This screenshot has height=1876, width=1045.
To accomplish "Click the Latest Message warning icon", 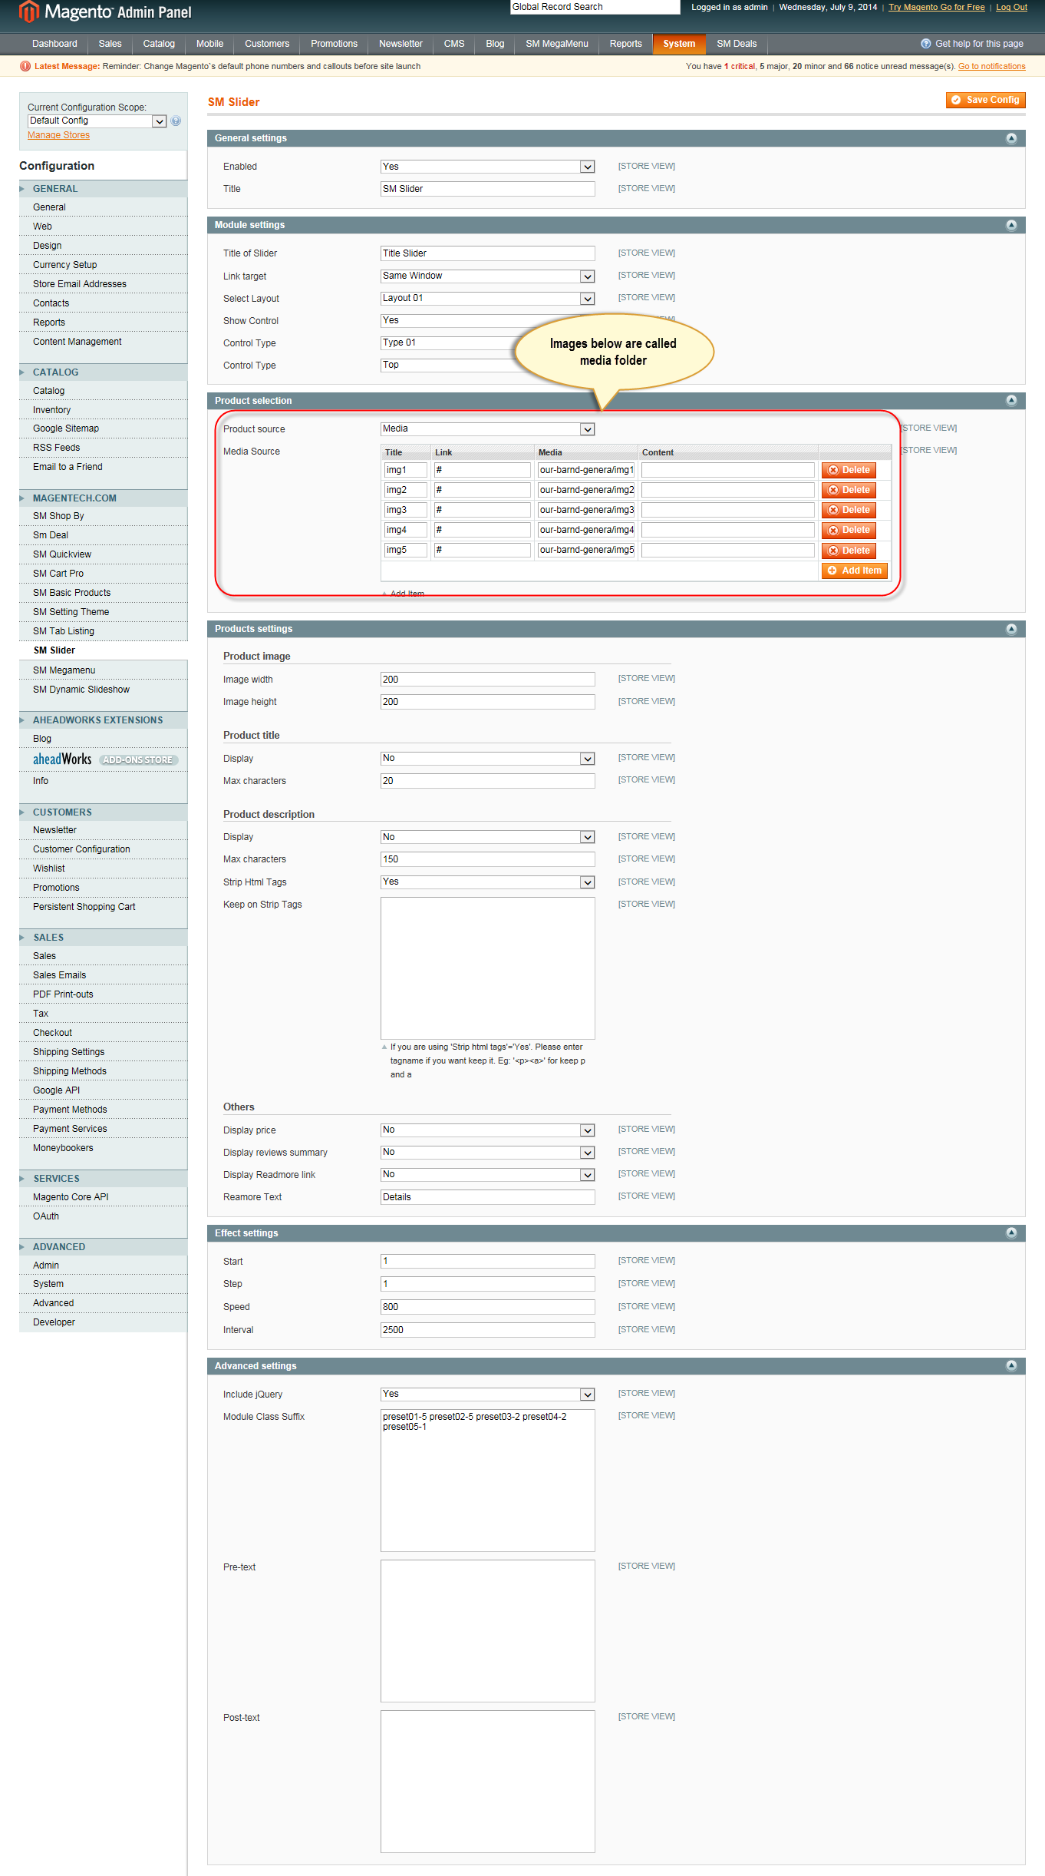I will (x=25, y=66).
